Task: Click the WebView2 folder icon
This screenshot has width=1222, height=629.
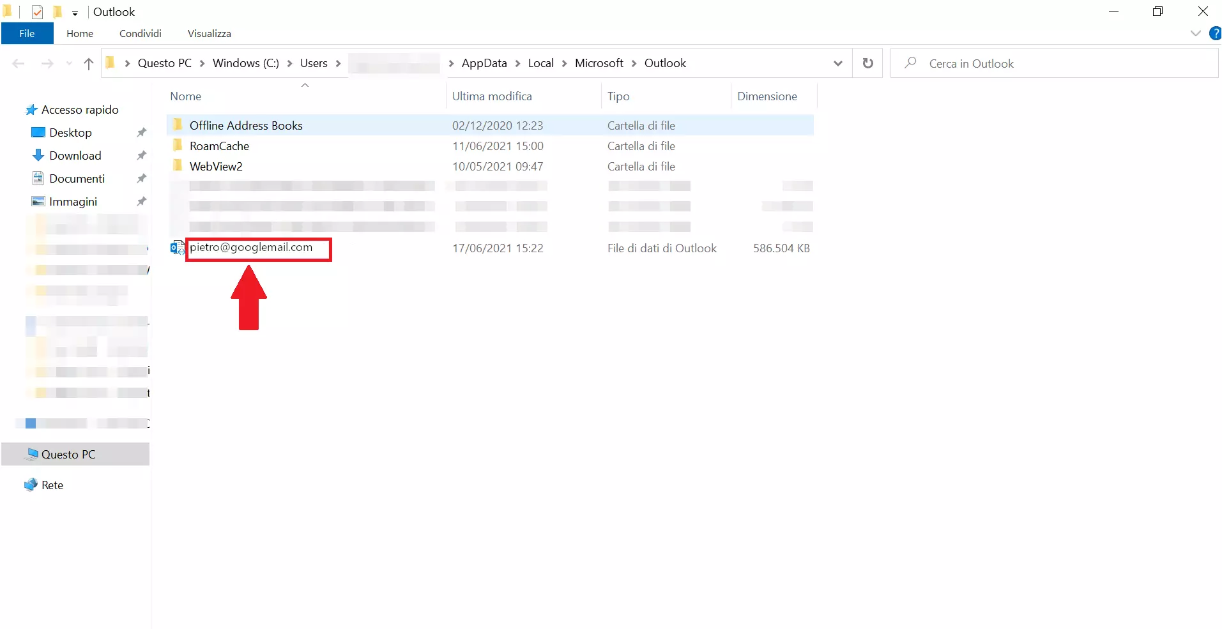Action: pos(178,165)
